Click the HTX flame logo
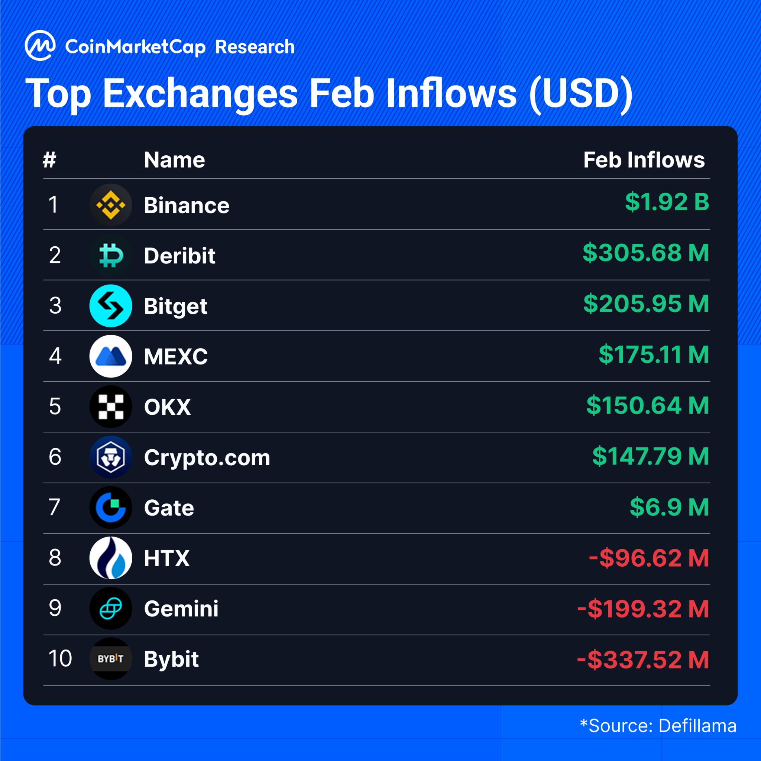 click(111, 558)
